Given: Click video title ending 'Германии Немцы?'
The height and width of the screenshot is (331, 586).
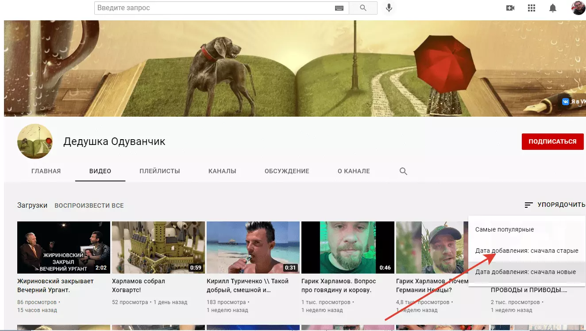Looking at the screenshot, I should pos(432,285).
